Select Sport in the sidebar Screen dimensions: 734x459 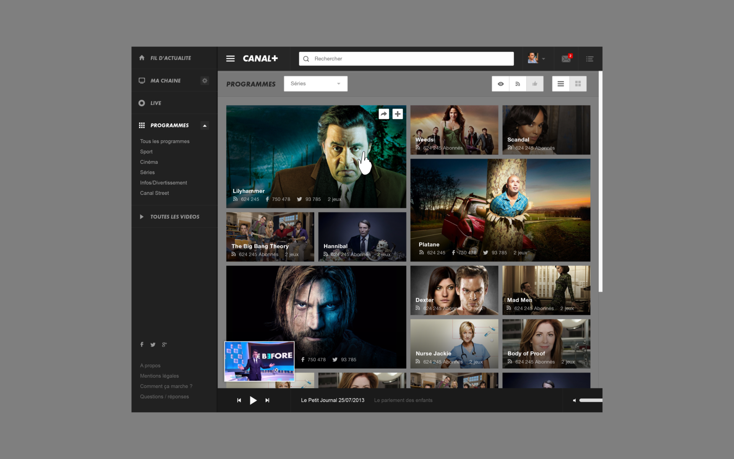pyautogui.click(x=146, y=151)
